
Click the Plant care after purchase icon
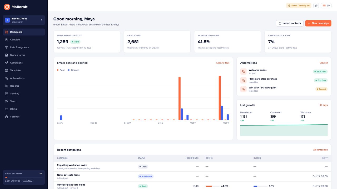coord(244,80)
